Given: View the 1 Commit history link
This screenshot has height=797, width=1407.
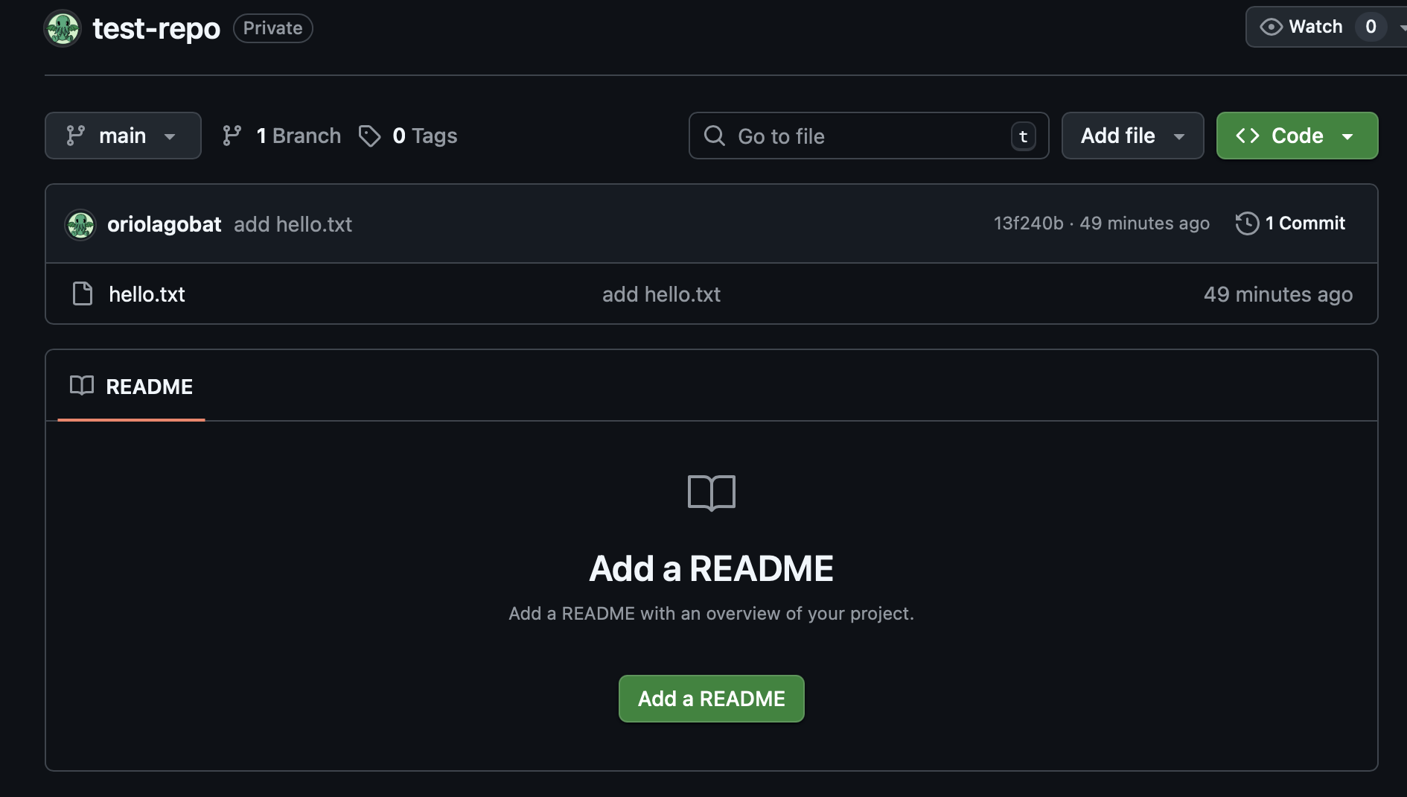Looking at the screenshot, I should point(1304,223).
